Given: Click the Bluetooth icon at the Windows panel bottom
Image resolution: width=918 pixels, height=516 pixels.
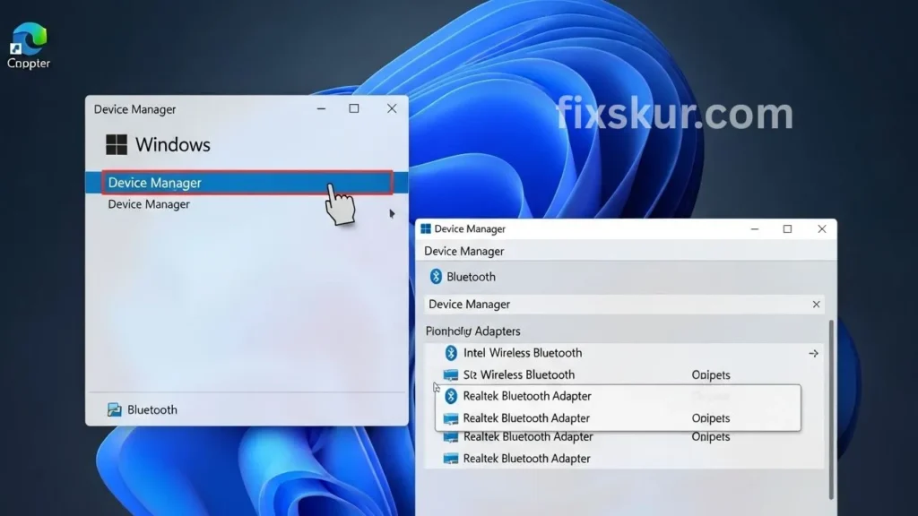Looking at the screenshot, I should pos(114,409).
